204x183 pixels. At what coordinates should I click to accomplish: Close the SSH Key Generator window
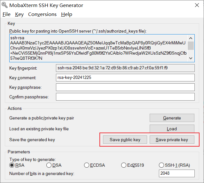coord(197,5)
